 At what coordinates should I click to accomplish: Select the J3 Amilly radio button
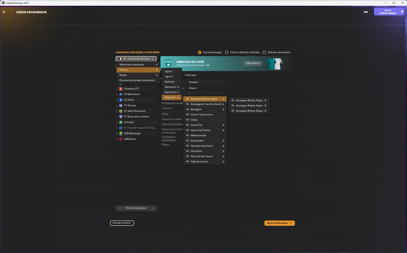(117, 122)
